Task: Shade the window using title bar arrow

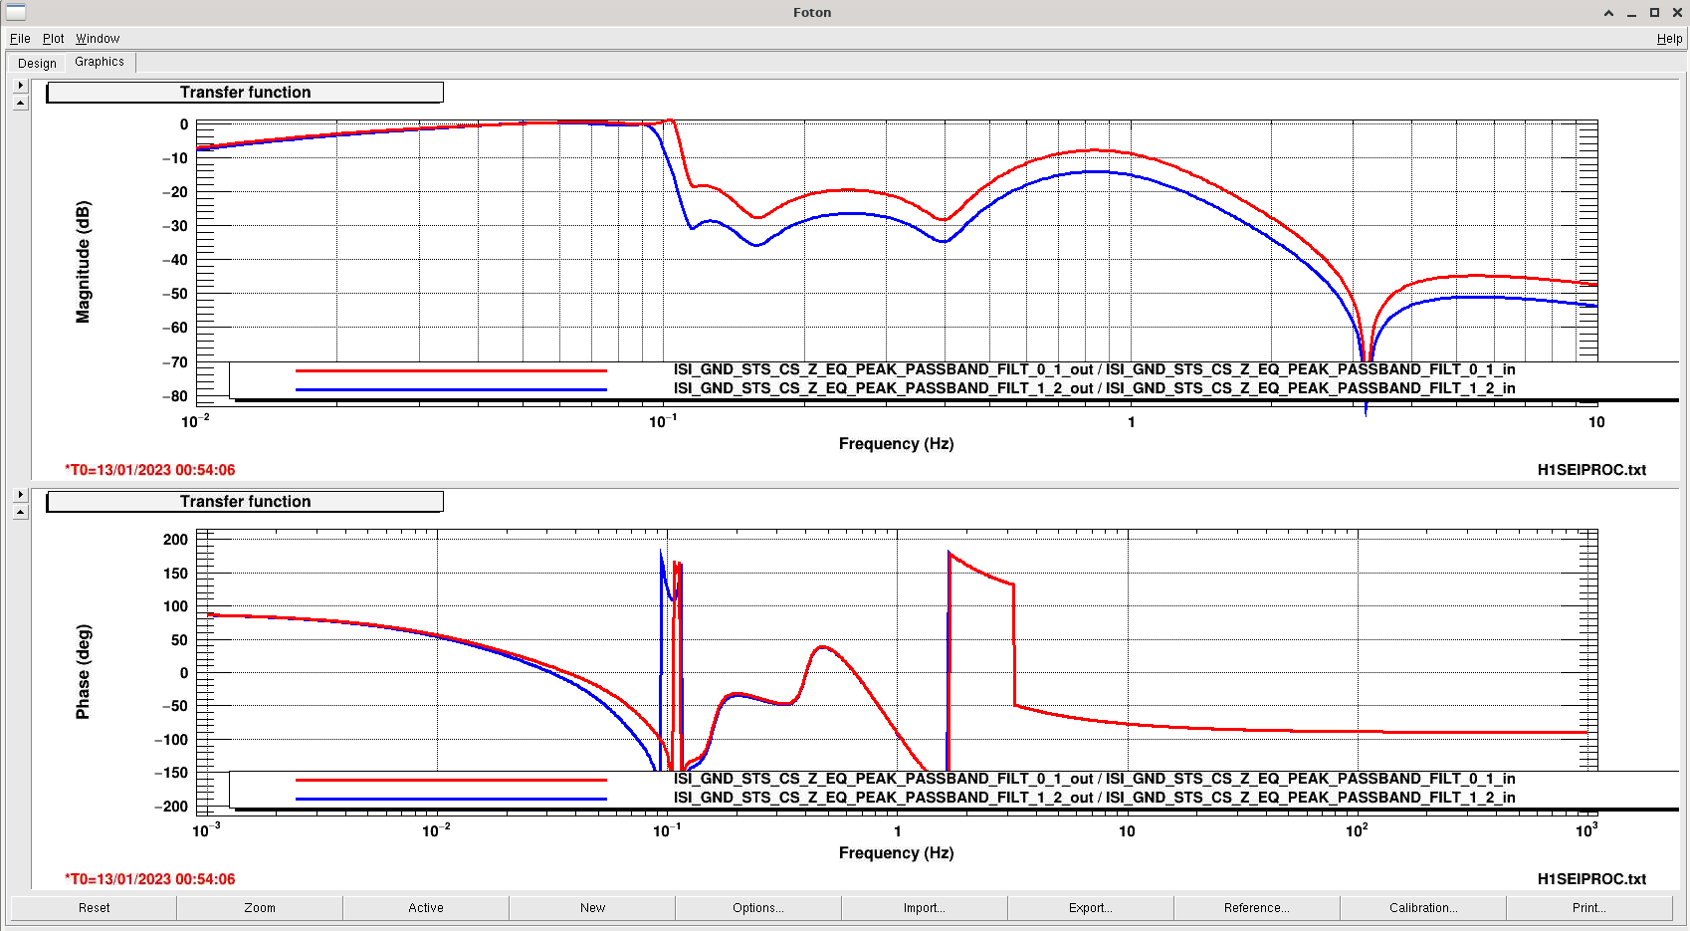Action: coord(1608,13)
